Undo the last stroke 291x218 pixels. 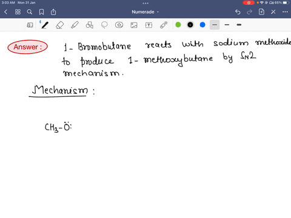[238, 12]
